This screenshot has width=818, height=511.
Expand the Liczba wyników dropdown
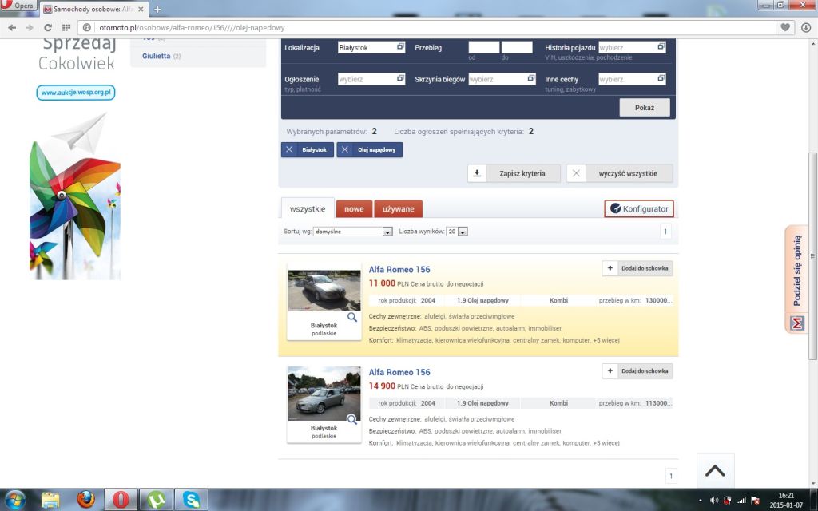click(457, 232)
